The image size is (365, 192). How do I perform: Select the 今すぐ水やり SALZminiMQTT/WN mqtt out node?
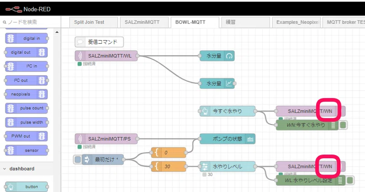(311, 111)
